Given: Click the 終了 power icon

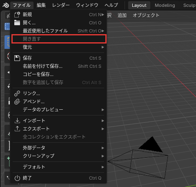Looking at the screenshot, I should (x=17, y=178).
